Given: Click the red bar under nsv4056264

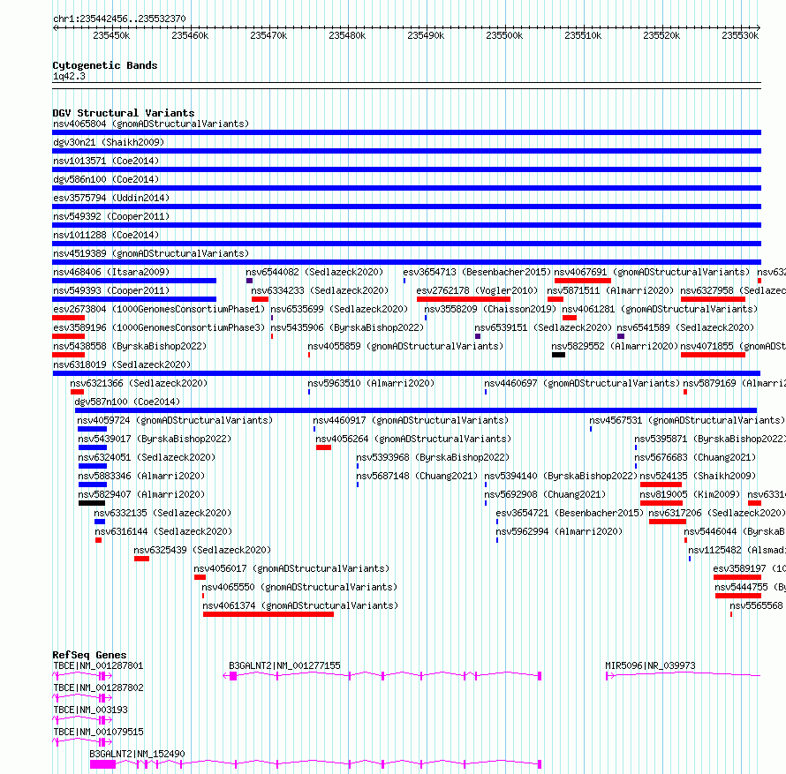Looking at the screenshot, I should [323, 447].
